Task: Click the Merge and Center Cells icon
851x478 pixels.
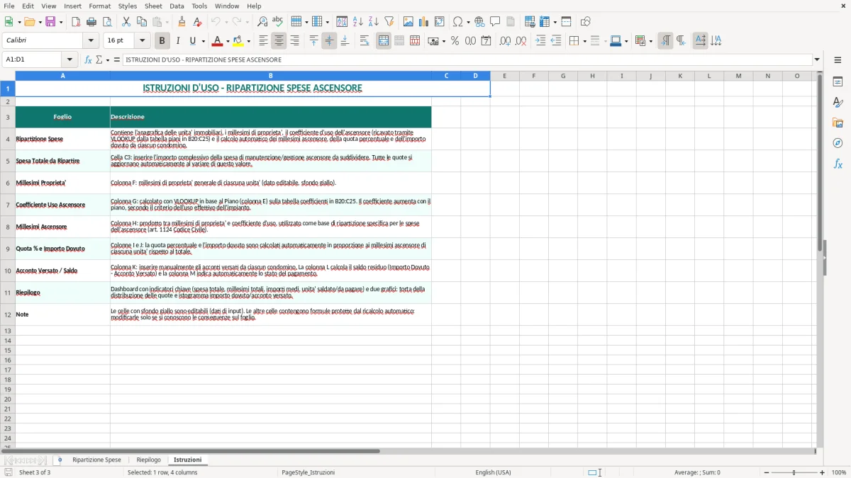Action: 384,41
